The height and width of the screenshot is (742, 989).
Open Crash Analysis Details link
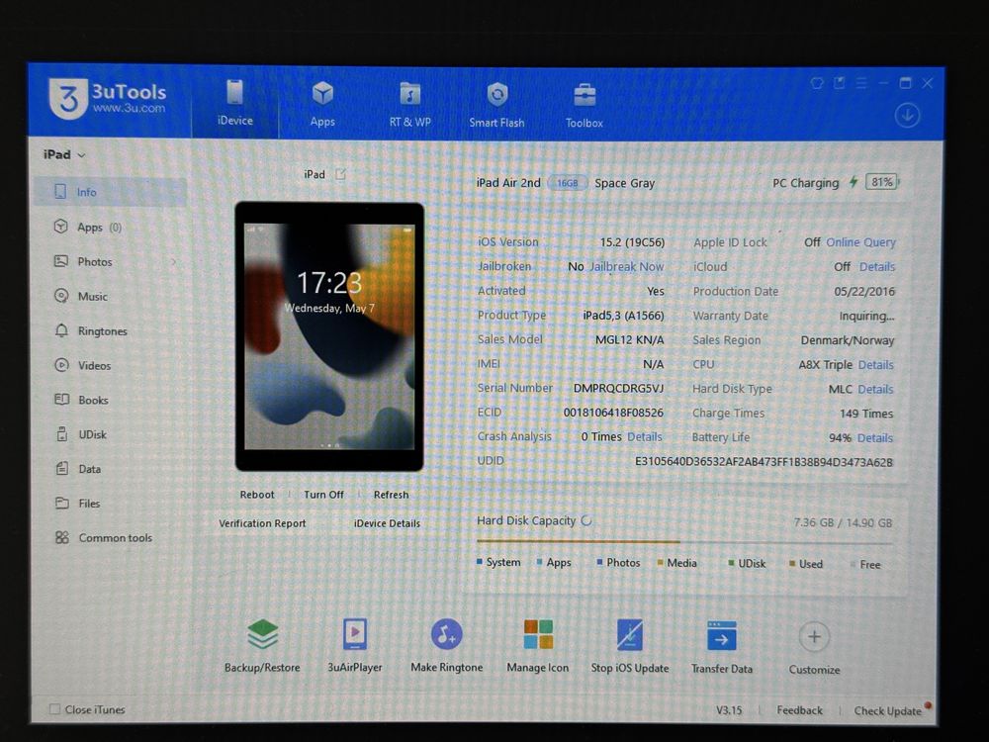(645, 436)
